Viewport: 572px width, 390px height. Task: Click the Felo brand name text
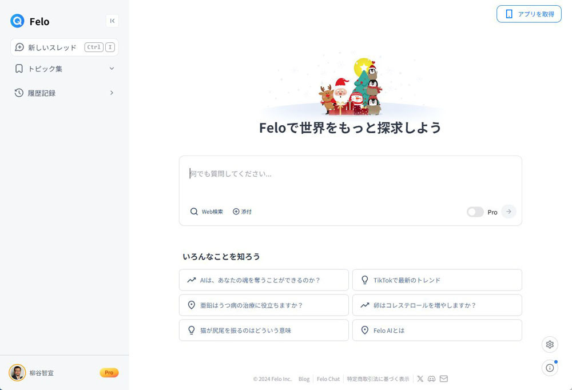coord(39,22)
